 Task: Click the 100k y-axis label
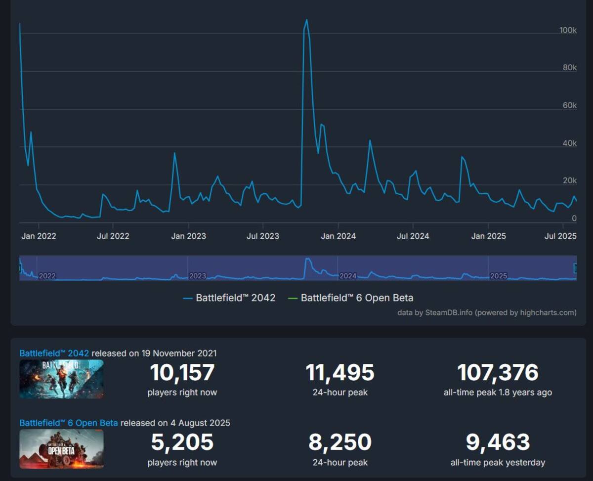(568, 30)
